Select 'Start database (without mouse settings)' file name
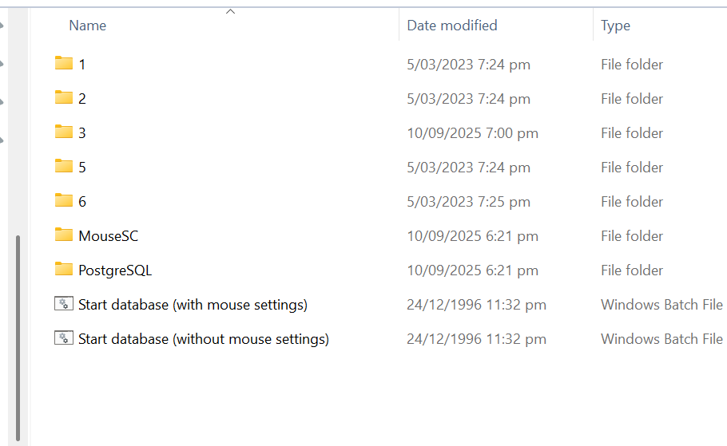The width and height of the screenshot is (727, 446). click(203, 338)
